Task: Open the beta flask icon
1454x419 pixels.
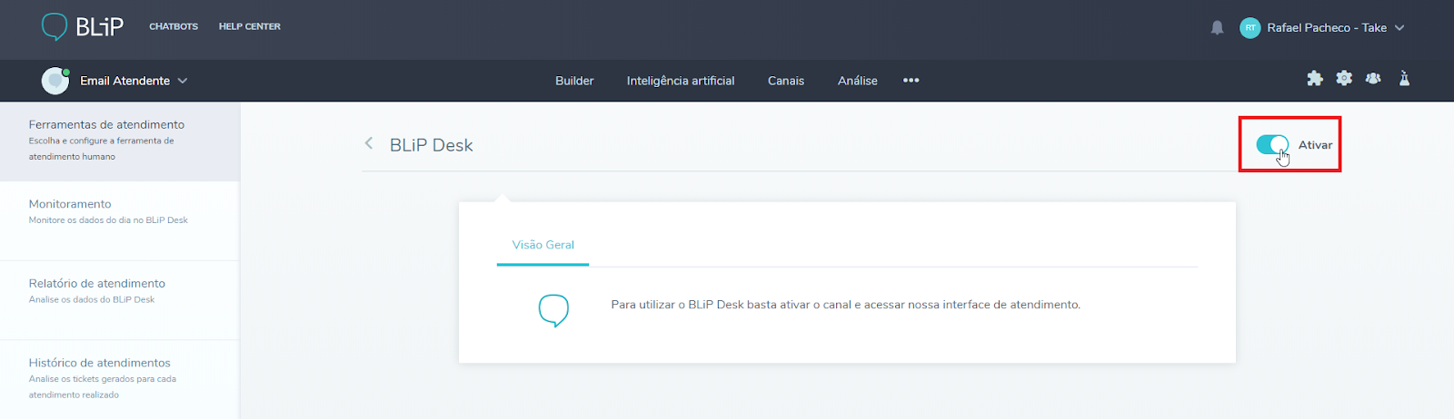Action: tap(1404, 79)
